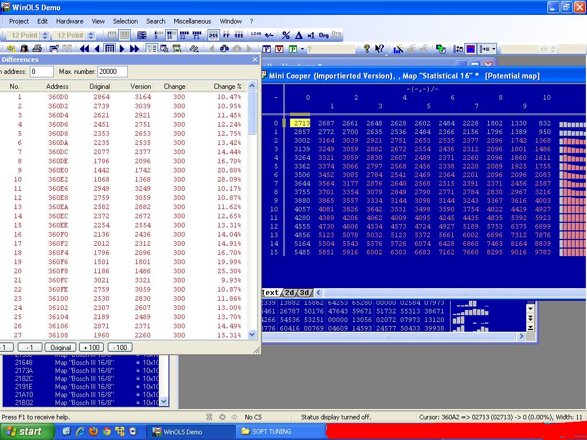This screenshot has width=587, height=440.
Task: Close the Differences panel
Action: 255,60
